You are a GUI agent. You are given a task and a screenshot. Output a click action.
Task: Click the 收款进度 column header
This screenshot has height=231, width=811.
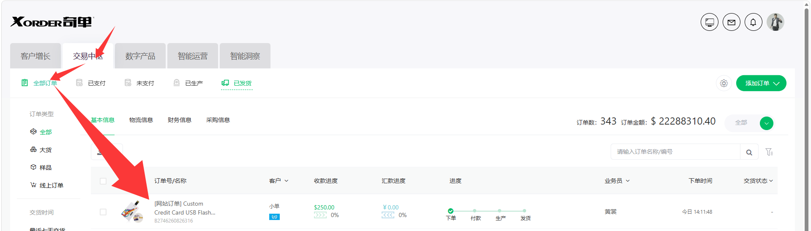326,181
